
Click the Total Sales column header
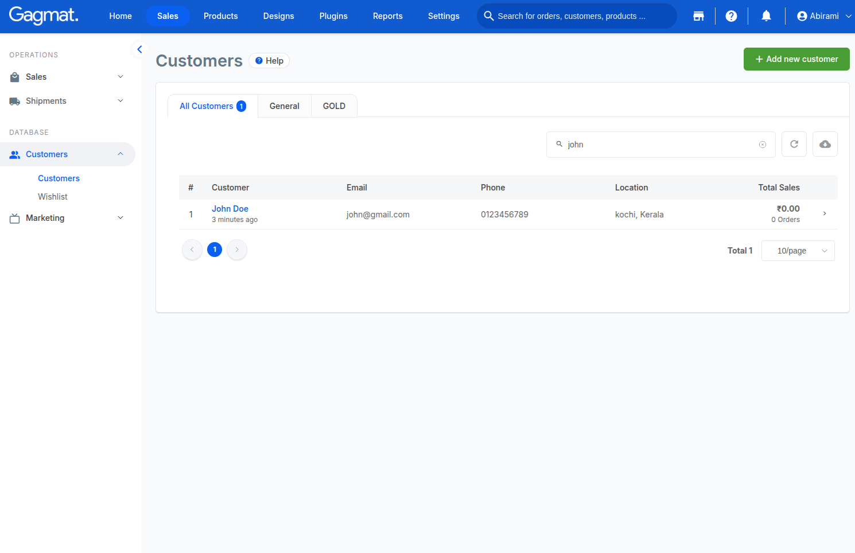(x=779, y=188)
